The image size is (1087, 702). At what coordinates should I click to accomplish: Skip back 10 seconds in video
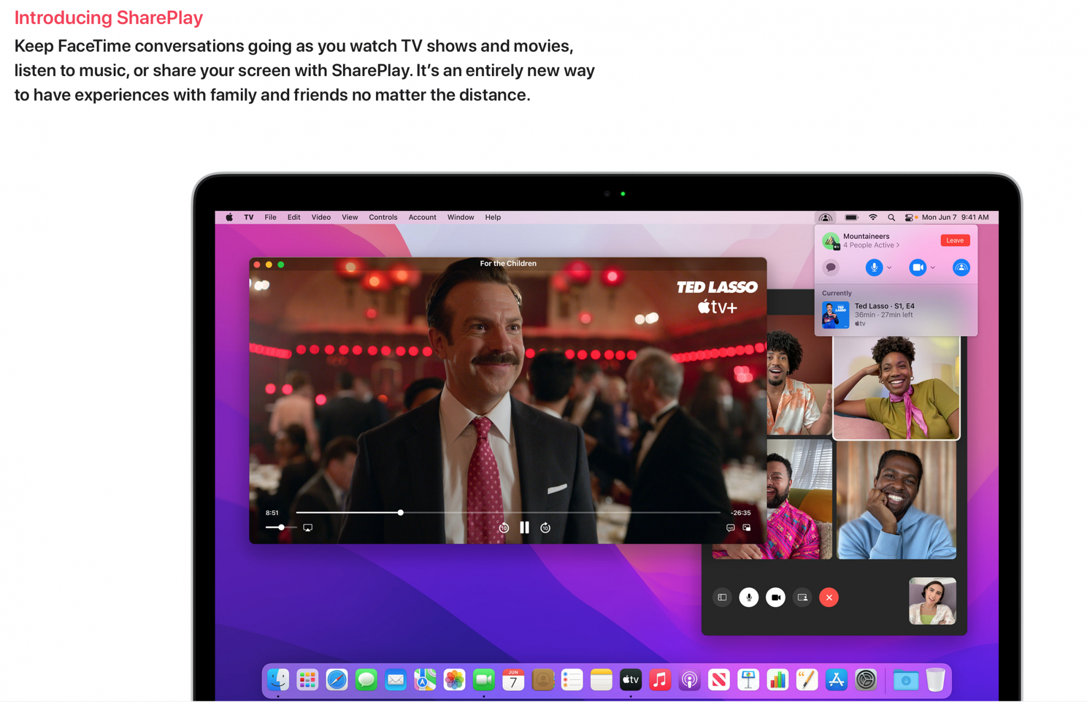click(x=504, y=528)
